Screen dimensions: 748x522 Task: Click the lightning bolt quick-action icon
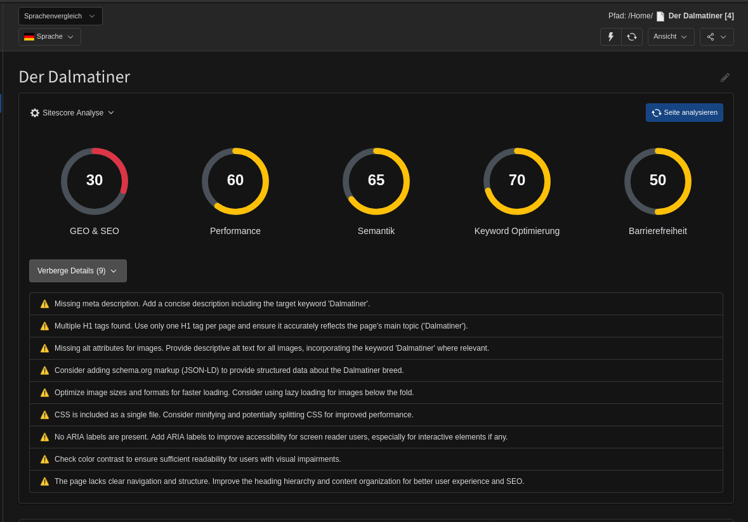click(610, 36)
